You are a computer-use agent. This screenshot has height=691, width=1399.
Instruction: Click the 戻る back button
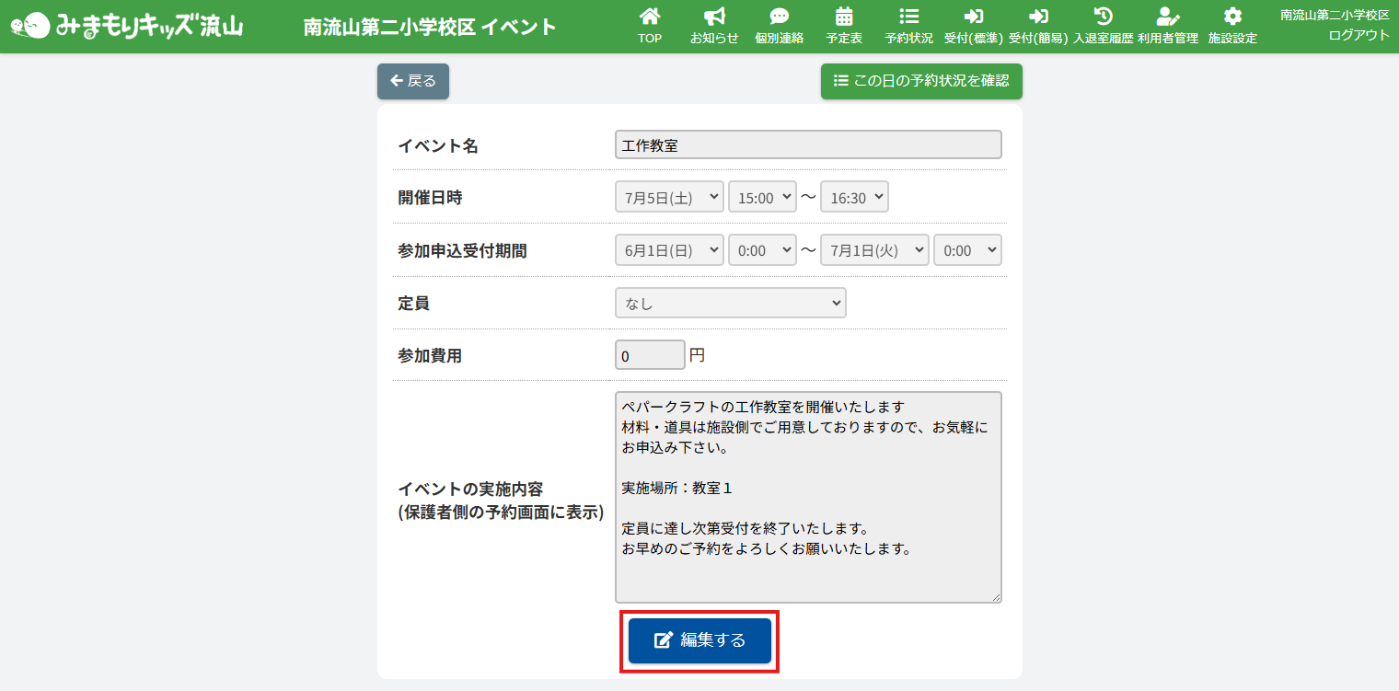[413, 81]
